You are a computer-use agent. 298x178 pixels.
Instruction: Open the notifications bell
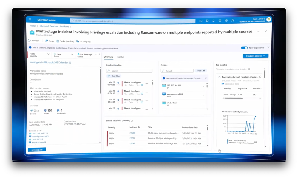(x=213, y=21)
